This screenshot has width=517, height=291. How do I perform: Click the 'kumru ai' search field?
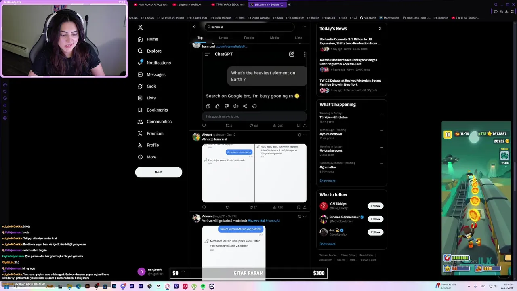[x=250, y=27]
